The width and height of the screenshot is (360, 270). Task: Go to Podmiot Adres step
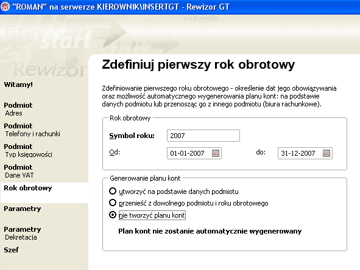click(18, 109)
